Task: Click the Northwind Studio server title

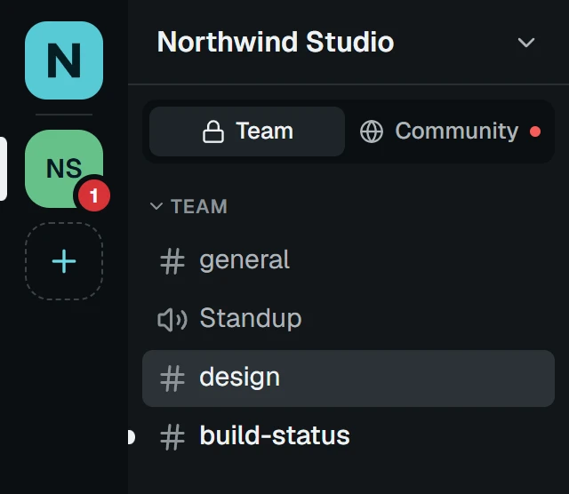Action: coord(276,42)
